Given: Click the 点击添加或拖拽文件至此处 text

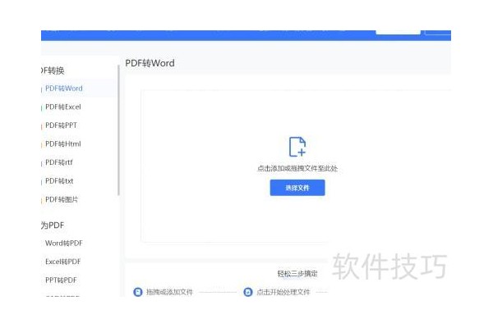Looking at the screenshot, I should 297,168.
